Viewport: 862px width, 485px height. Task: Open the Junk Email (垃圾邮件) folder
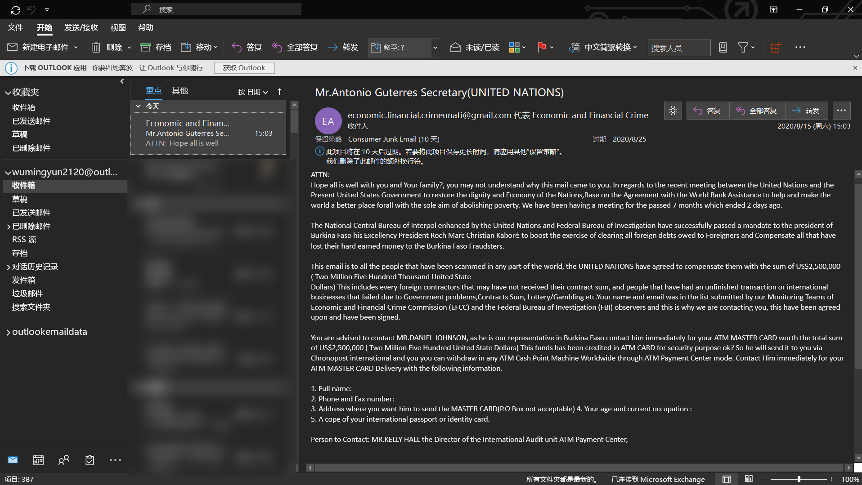coord(27,294)
